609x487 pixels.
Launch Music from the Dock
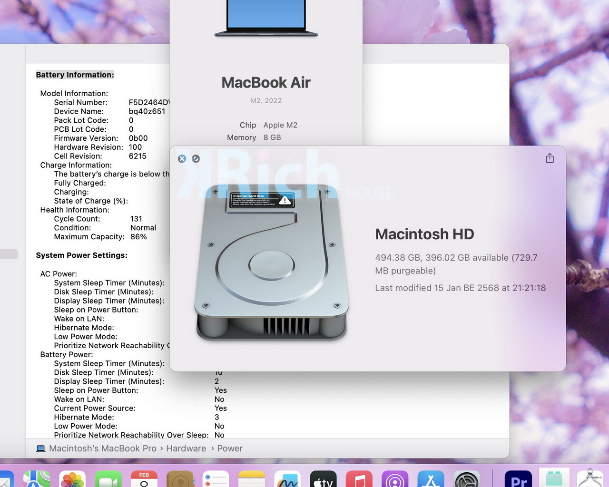[x=359, y=479]
